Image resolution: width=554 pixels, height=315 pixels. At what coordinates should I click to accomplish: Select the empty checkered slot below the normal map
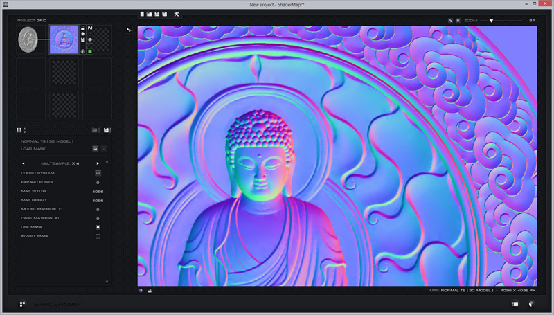(64, 73)
